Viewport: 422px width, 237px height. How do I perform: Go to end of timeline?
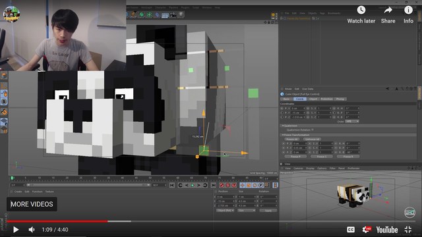[x=214, y=186]
